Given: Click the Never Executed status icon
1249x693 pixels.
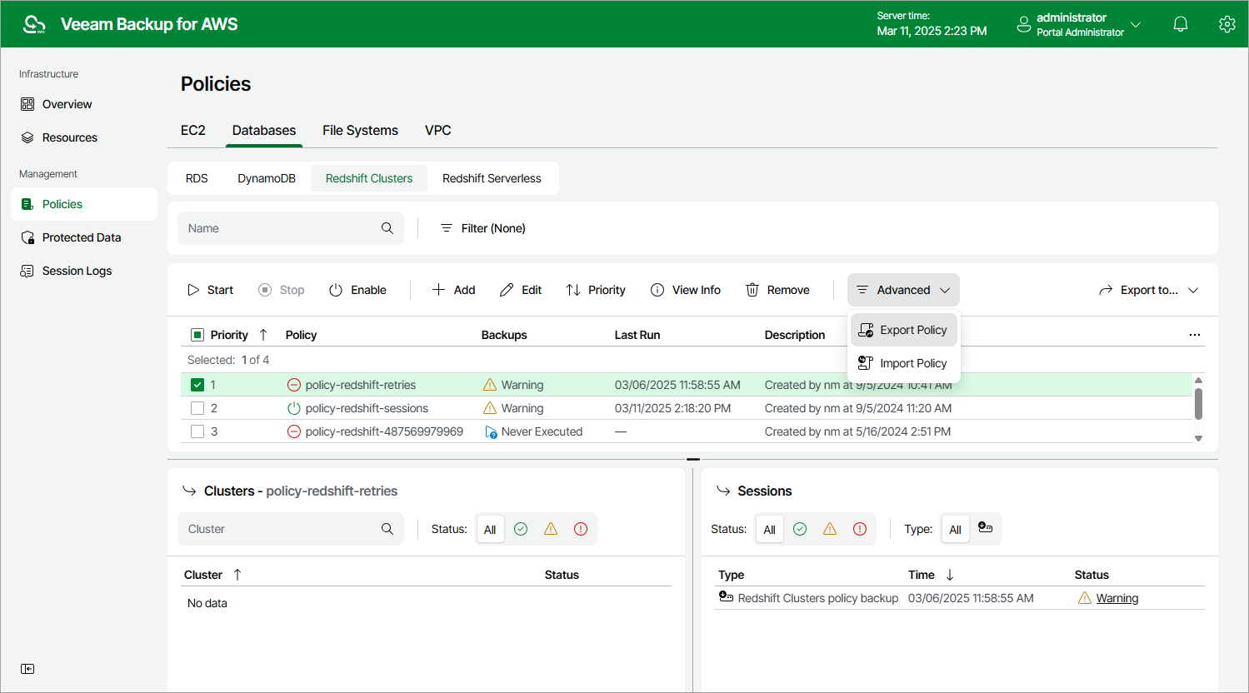Looking at the screenshot, I should point(491,431).
